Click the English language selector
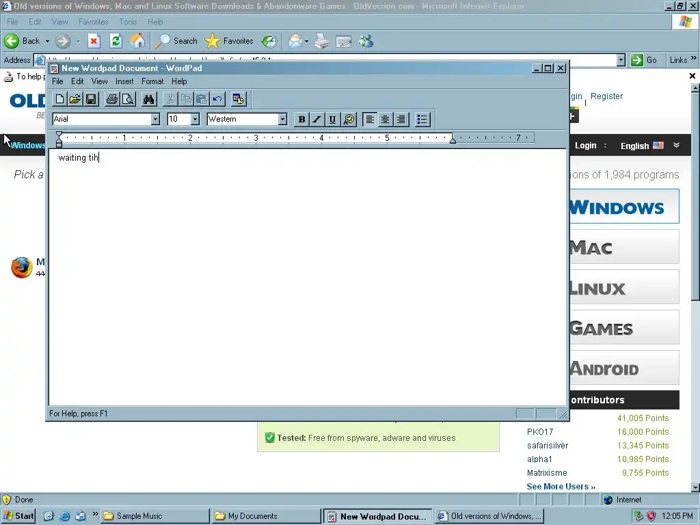 tap(641, 146)
